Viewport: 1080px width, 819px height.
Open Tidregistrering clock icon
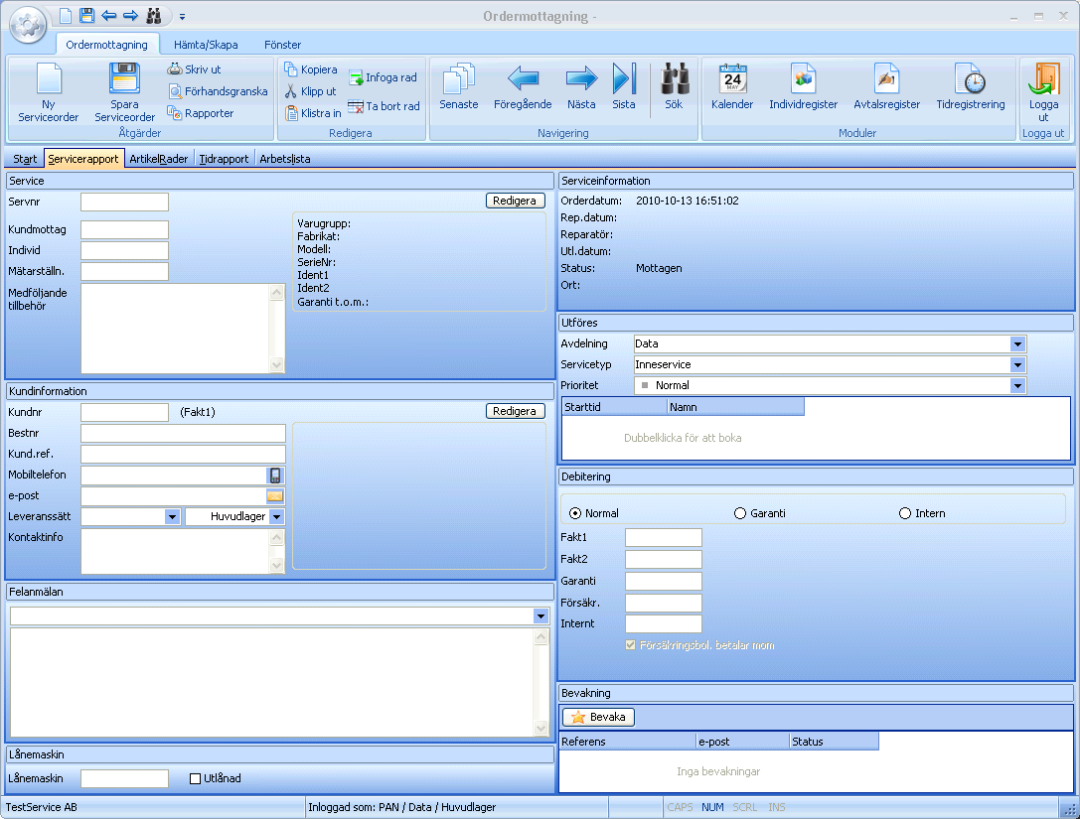[x=970, y=79]
